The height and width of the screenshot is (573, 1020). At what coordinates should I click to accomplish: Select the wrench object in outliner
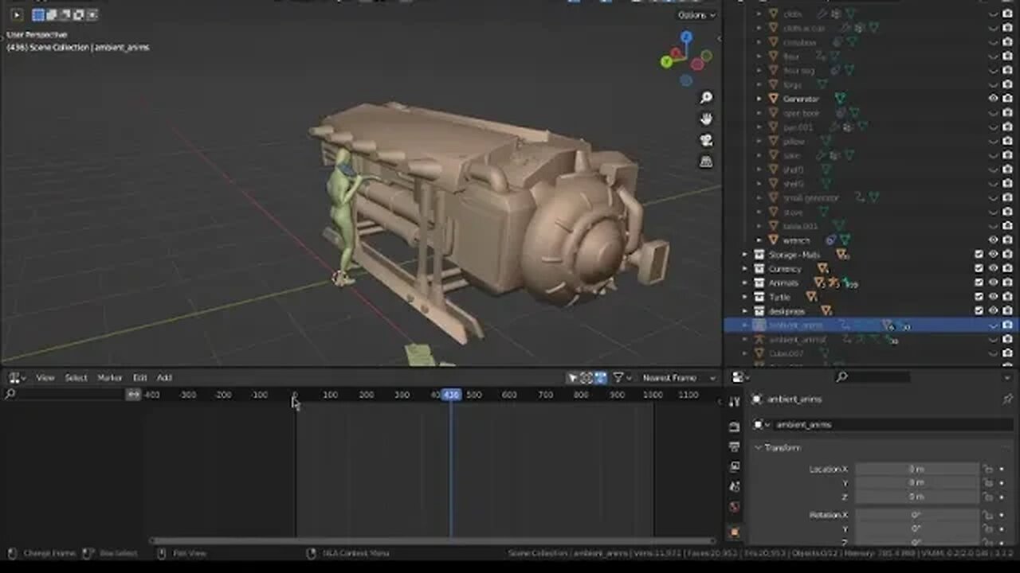796,240
